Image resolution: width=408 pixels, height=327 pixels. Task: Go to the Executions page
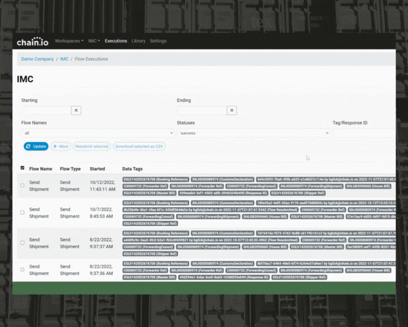(x=116, y=41)
